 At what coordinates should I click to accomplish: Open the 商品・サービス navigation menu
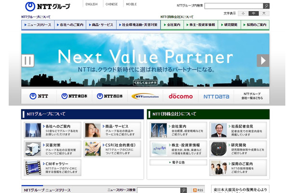pyautogui.click(x=101, y=24)
